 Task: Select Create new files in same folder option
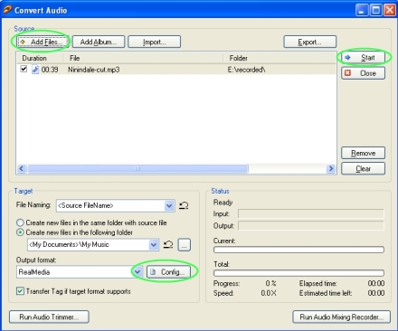point(20,222)
